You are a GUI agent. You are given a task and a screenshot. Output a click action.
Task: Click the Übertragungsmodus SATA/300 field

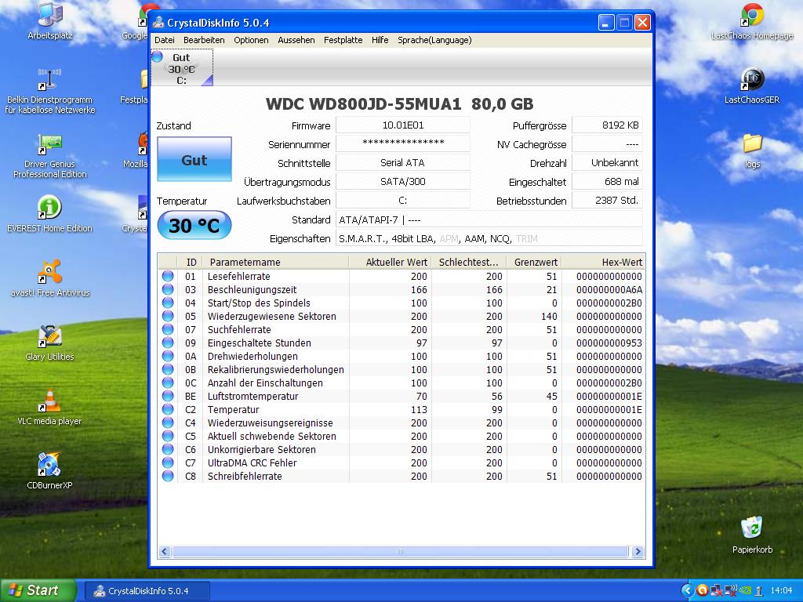(402, 181)
